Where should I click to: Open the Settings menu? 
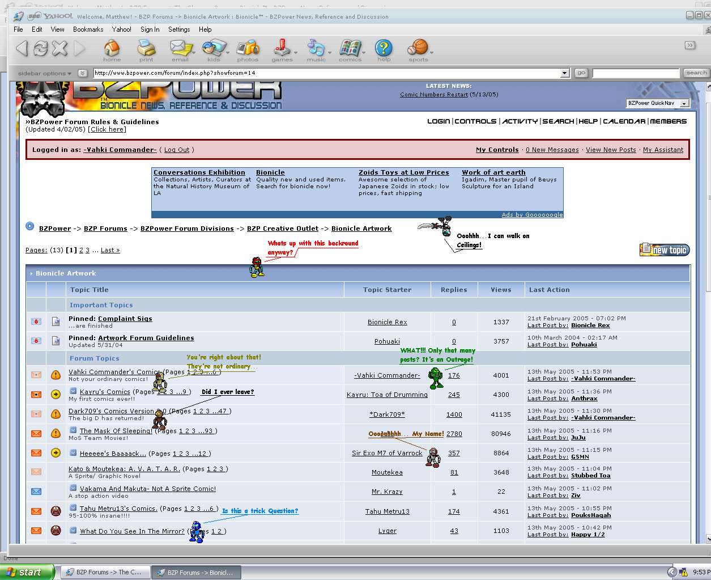(179, 29)
